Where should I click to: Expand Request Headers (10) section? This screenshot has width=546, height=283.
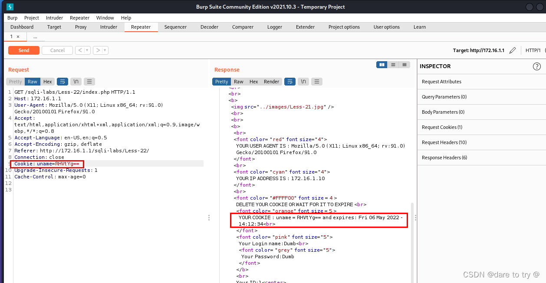(x=482, y=142)
